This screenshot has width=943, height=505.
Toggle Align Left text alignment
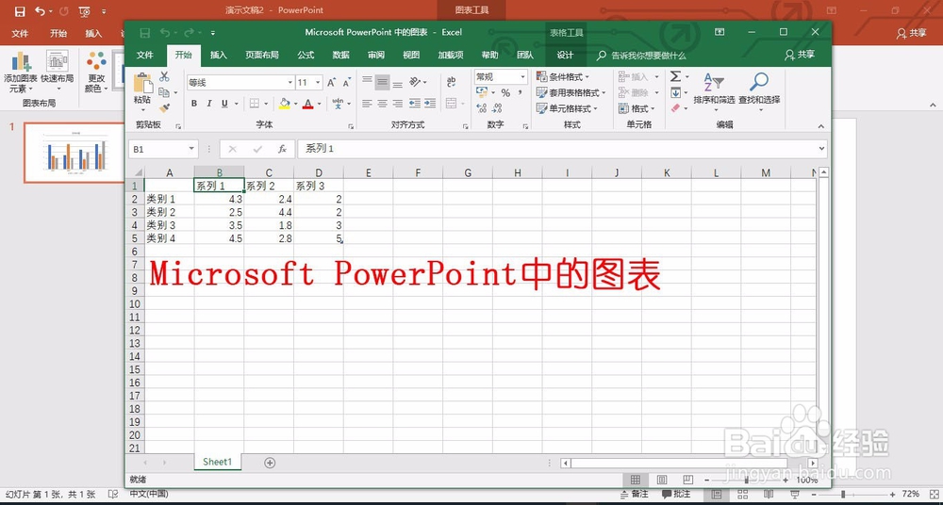(368, 104)
